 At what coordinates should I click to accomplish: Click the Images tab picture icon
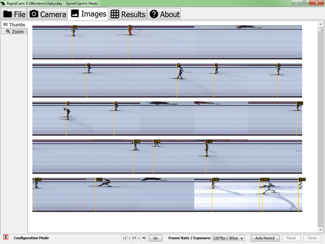click(75, 14)
